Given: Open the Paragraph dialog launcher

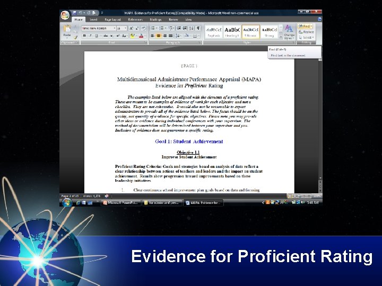Looking at the screenshot, I should (200, 42).
